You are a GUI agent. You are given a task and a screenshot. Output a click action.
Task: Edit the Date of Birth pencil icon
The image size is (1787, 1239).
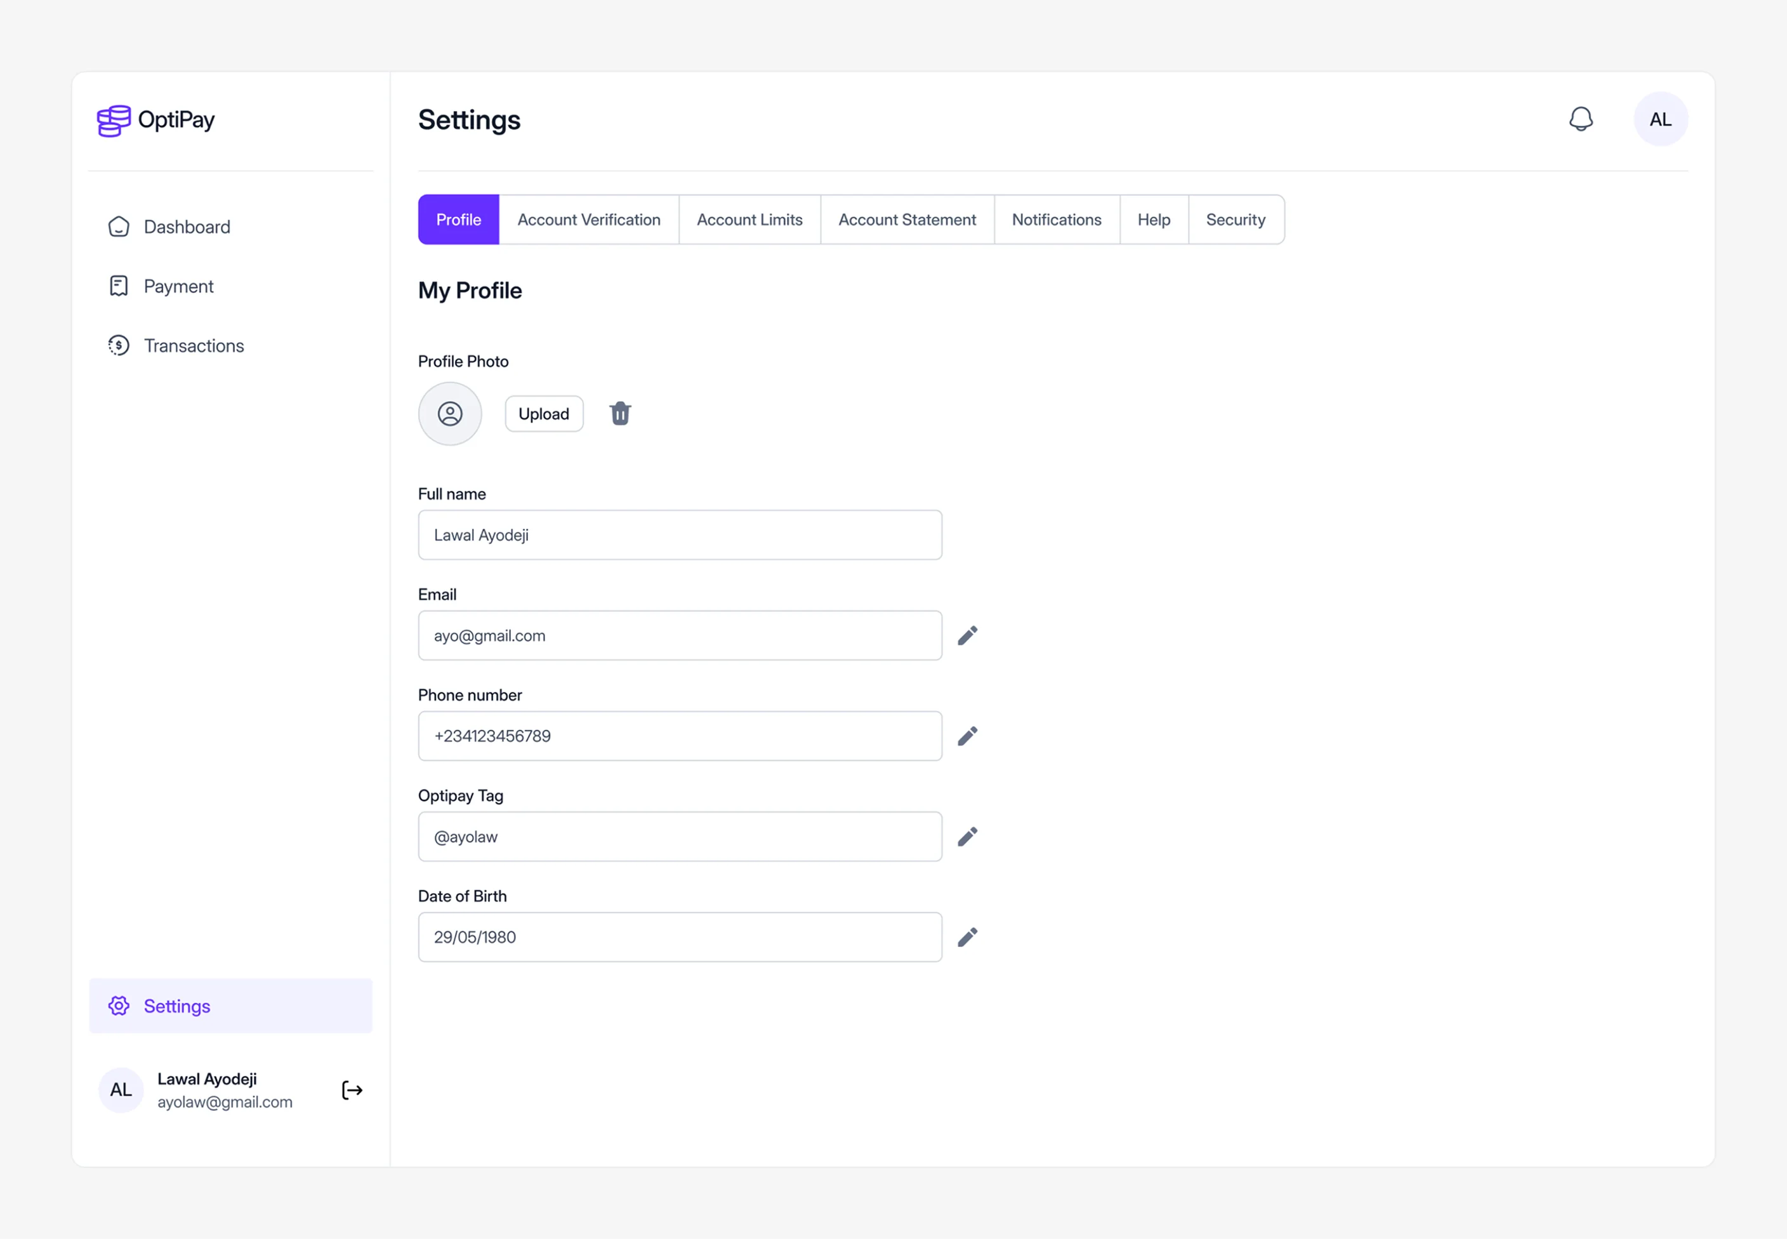tap(968, 937)
